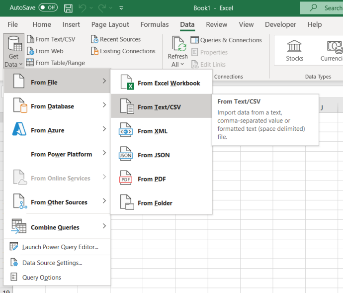Select the Stocks data type
The height and width of the screenshot is (293, 343).
click(294, 50)
